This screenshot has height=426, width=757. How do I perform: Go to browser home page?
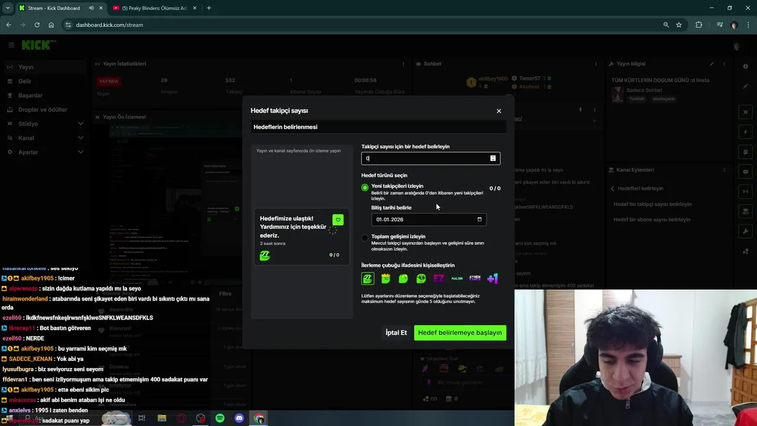pos(51,25)
